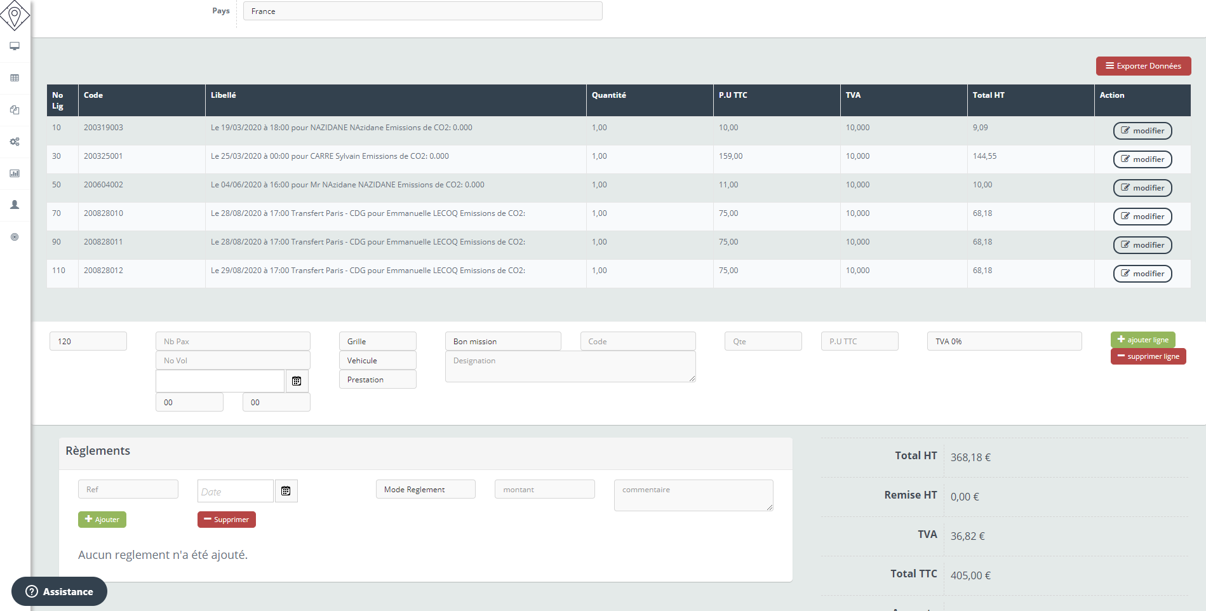
Task: Open the dashboard monitor icon in sidebar
Action: point(15,46)
